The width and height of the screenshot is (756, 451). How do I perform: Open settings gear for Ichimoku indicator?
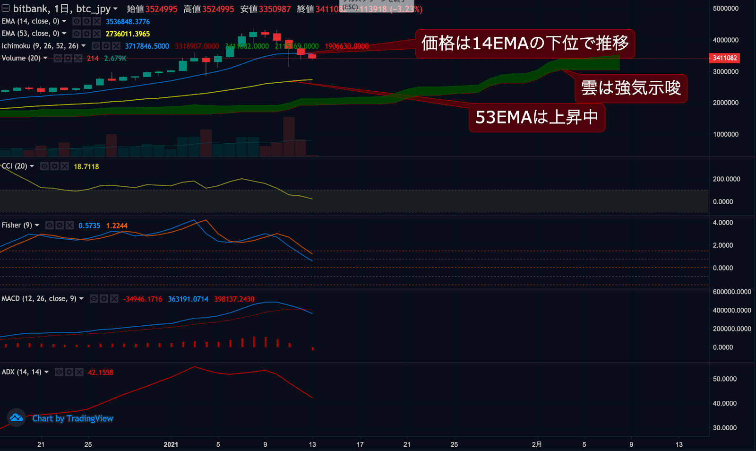pyautogui.click(x=106, y=46)
